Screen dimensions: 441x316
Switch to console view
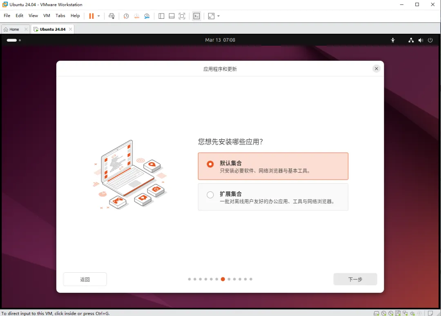coord(196,16)
